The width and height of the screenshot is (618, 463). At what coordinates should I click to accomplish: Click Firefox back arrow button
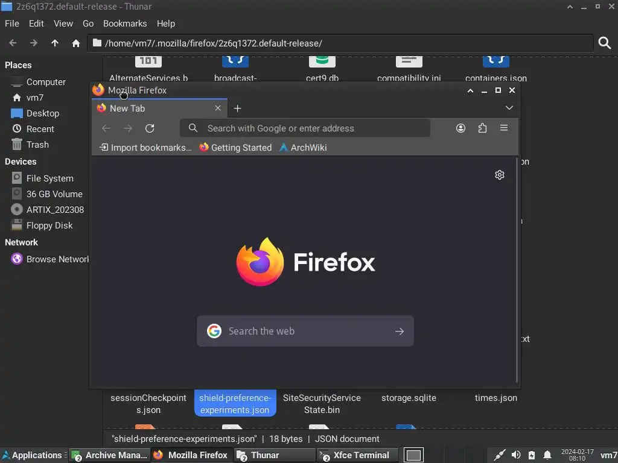[x=106, y=128]
